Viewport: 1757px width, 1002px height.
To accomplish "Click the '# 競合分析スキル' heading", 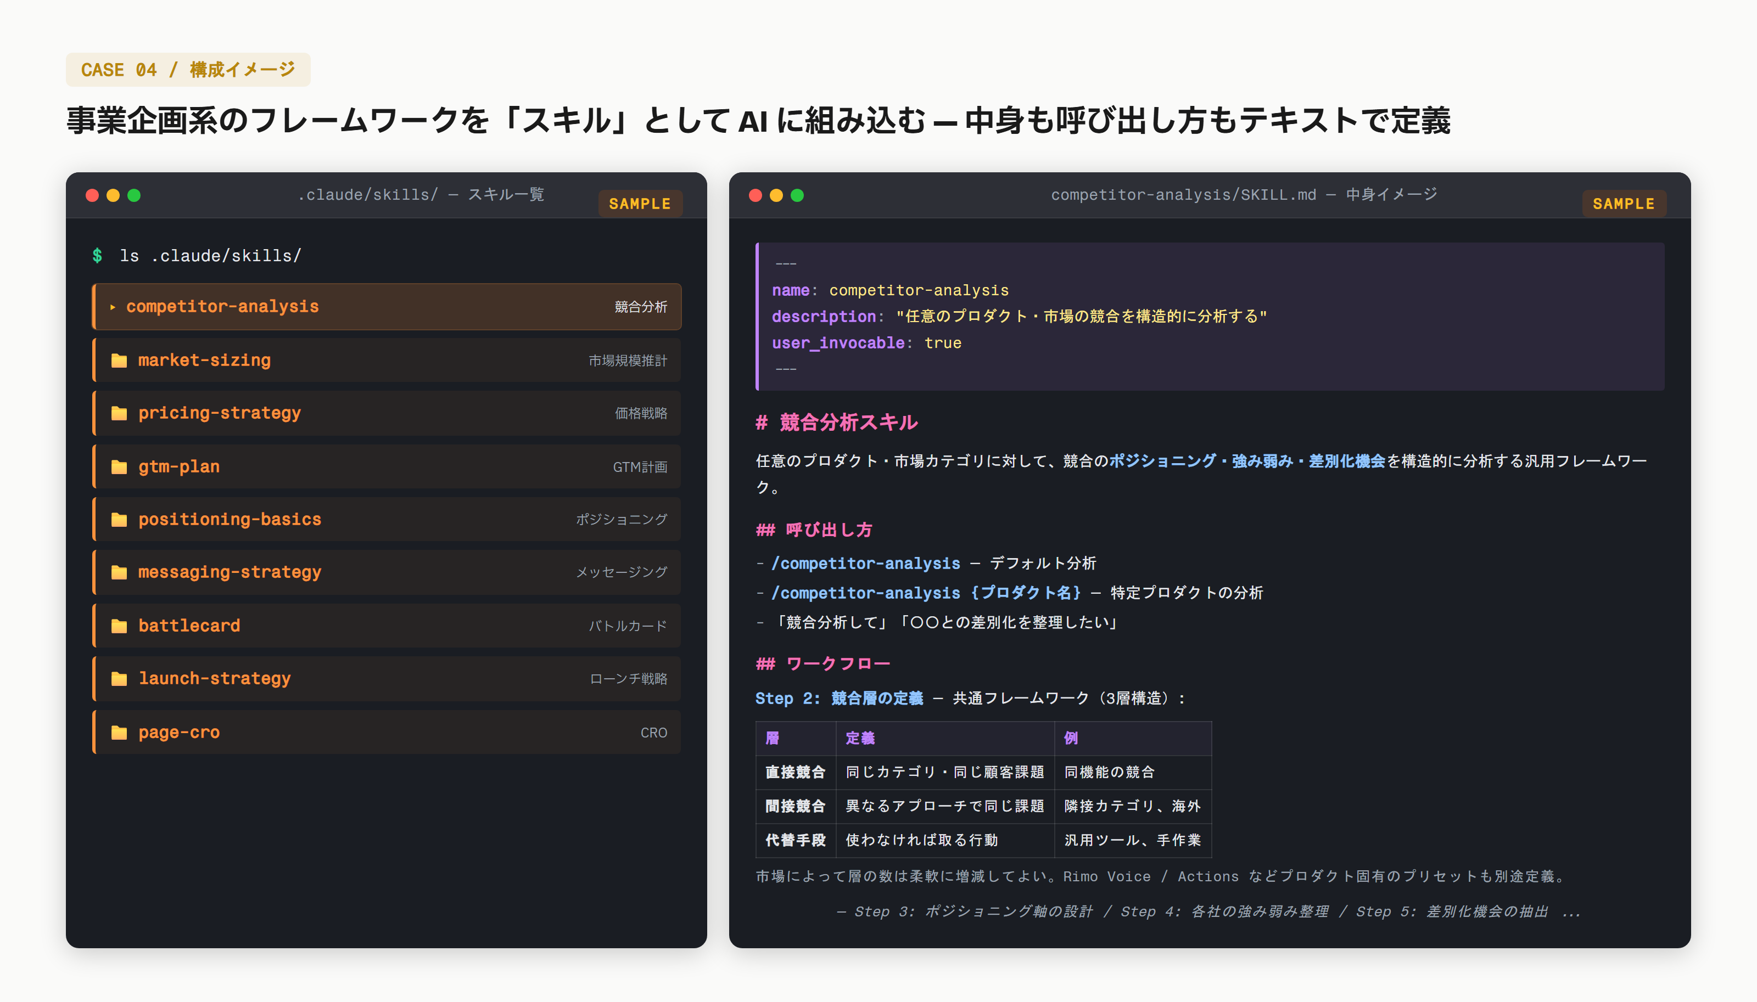I will click(x=837, y=423).
